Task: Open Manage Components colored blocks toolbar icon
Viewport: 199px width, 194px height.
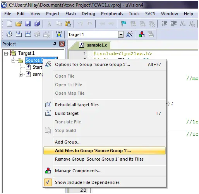Action: click(x=142, y=35)
